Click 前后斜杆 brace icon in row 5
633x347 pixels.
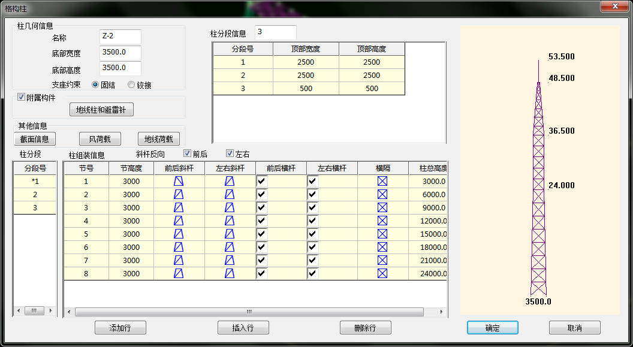[179, 234]
